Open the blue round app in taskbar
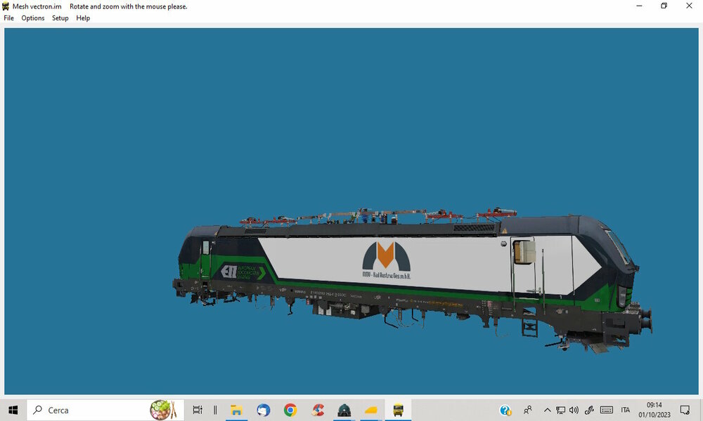 pyautogui.click(x=263, y=410)
